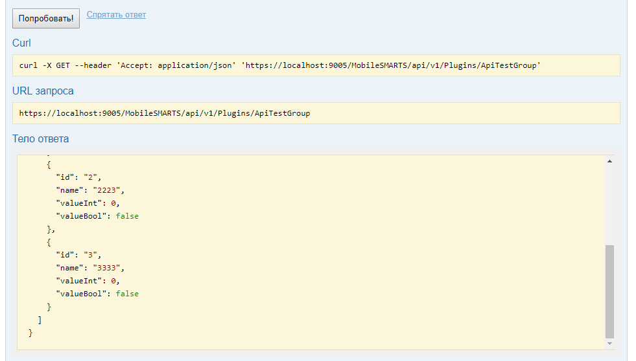Click the curl command text box
This screenshot has height=361, width=636.
(x=316, y=65)
